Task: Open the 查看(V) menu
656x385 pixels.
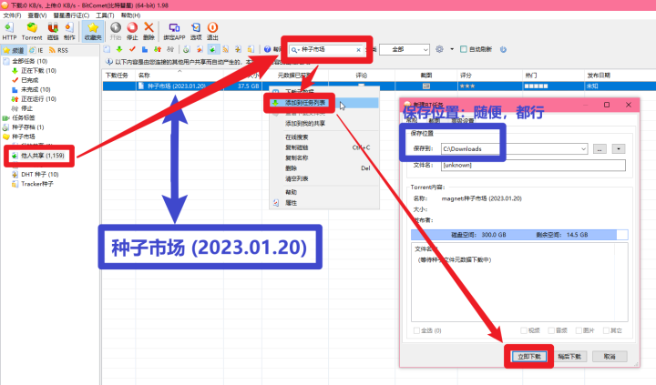Action: pyautogui.click(x=37, y=15)
